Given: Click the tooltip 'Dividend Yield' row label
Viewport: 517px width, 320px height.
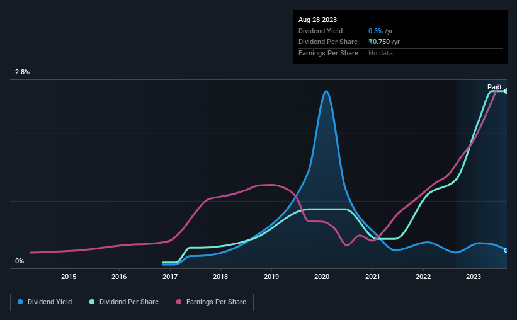Looking at the screenshot, I should [321, 31].
